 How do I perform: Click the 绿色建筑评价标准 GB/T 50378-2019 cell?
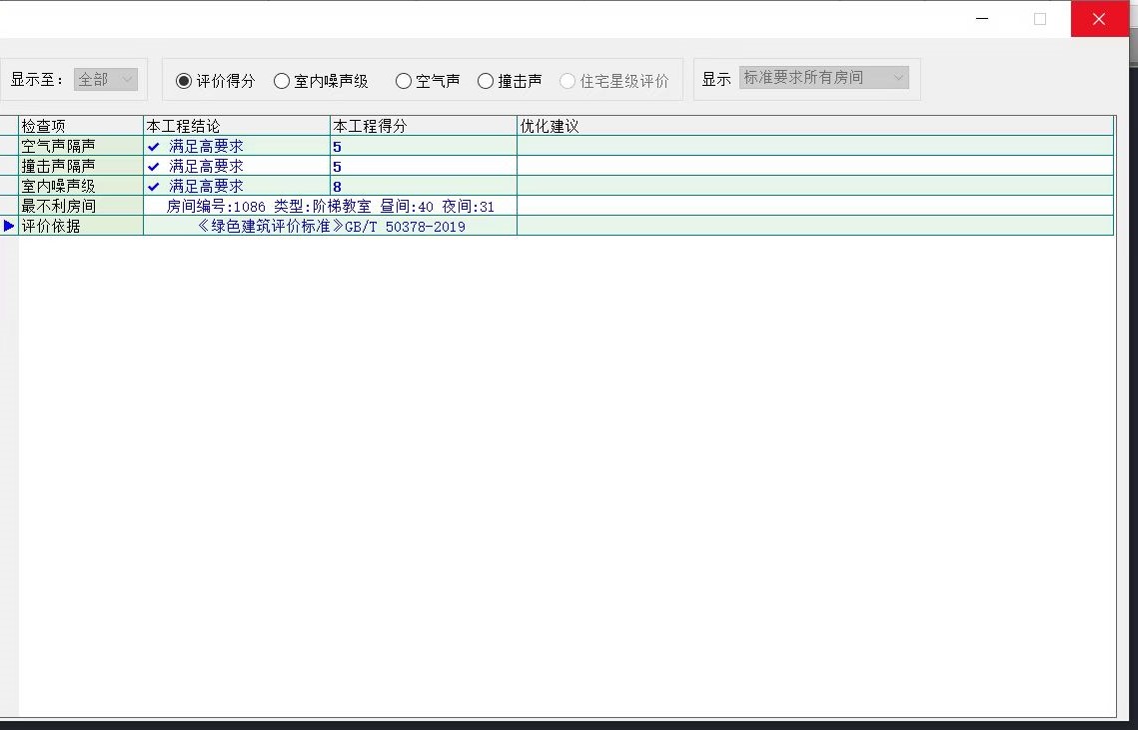point(331,227)
